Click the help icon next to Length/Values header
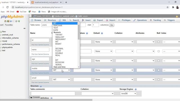Screen dimensions: 180x101 tap(87, 33)
